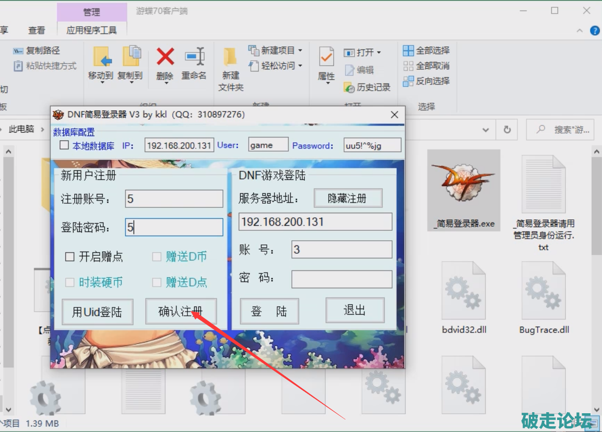This screenshot has height=432, width=602.
Task: Click the red Delete (删除) icon
Action: (x=165, y=57)
